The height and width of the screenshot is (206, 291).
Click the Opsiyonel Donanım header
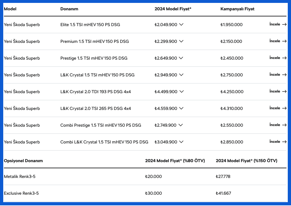click(x=23, y=161)
